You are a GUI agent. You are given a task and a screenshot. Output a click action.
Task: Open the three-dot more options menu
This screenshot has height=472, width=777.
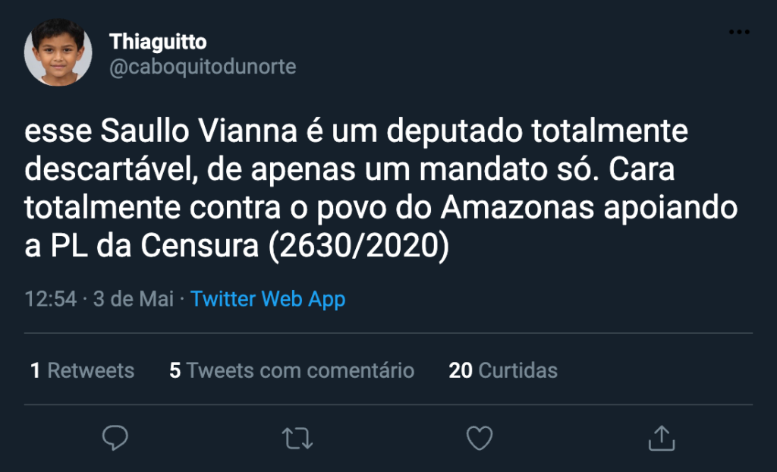(738, 32)
